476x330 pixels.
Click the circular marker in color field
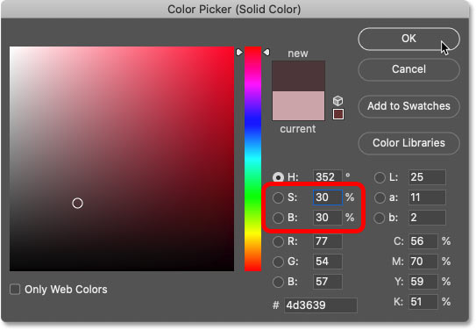[77, 204]
